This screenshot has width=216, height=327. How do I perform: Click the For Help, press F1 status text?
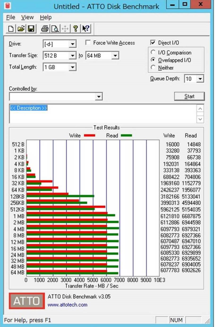(27, 320)
